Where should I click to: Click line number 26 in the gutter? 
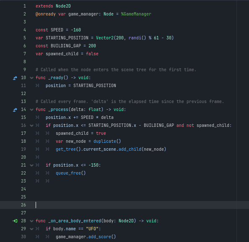point(23,205)
